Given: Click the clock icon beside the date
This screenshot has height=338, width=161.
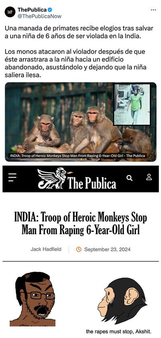Looking at the screenshot, I should point(79,249).
